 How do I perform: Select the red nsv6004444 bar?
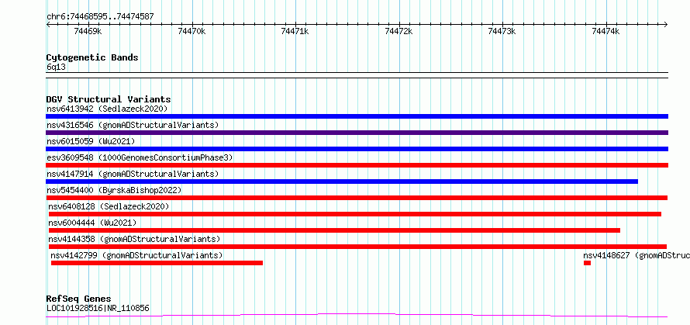pos(334,230)
